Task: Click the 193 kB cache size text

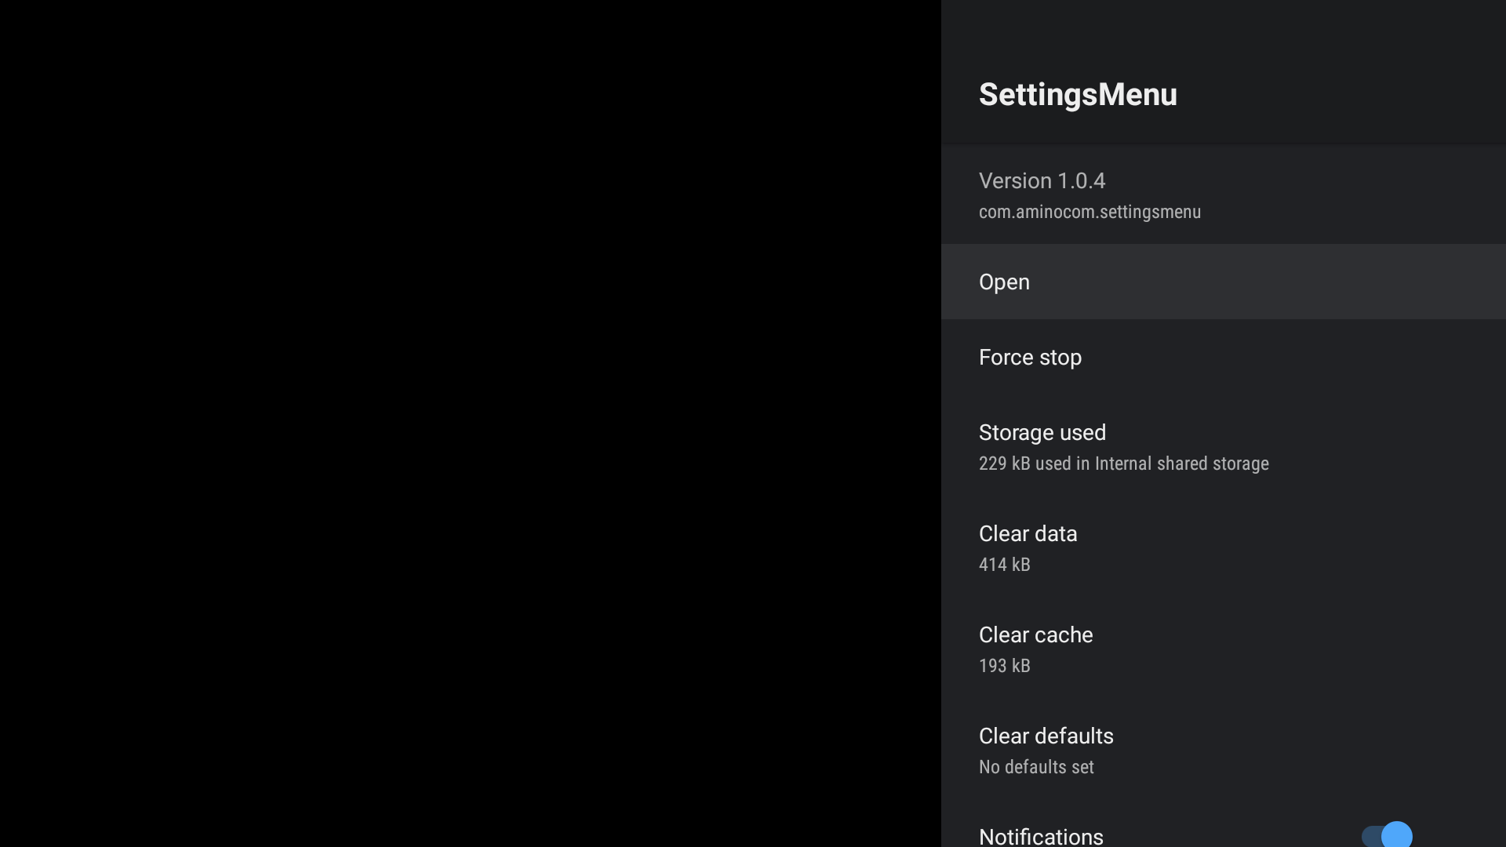Action: (1004, 666)
